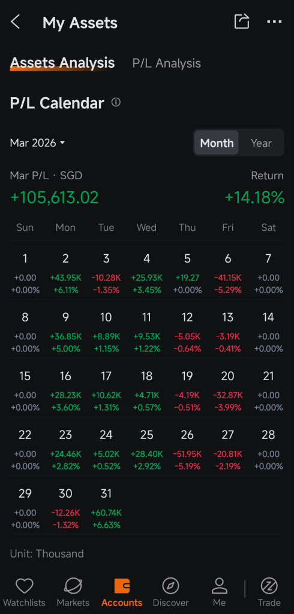Open March 2 day with +43.95K
This screenshot has height=614, width=294.
pos(65,273)
